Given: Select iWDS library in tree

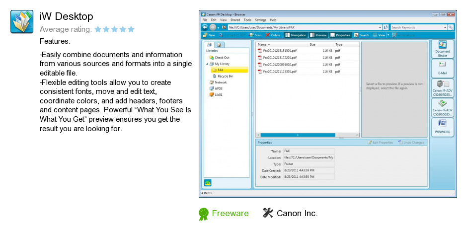Looking at the screenshot, I should pos(216,88).
